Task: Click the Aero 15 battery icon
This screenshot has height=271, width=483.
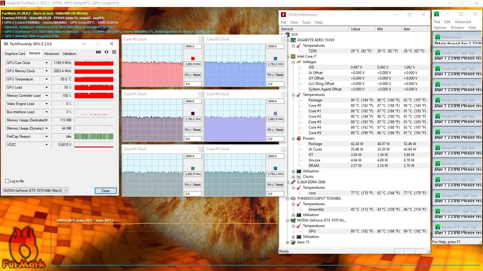Action: point(293,242)
